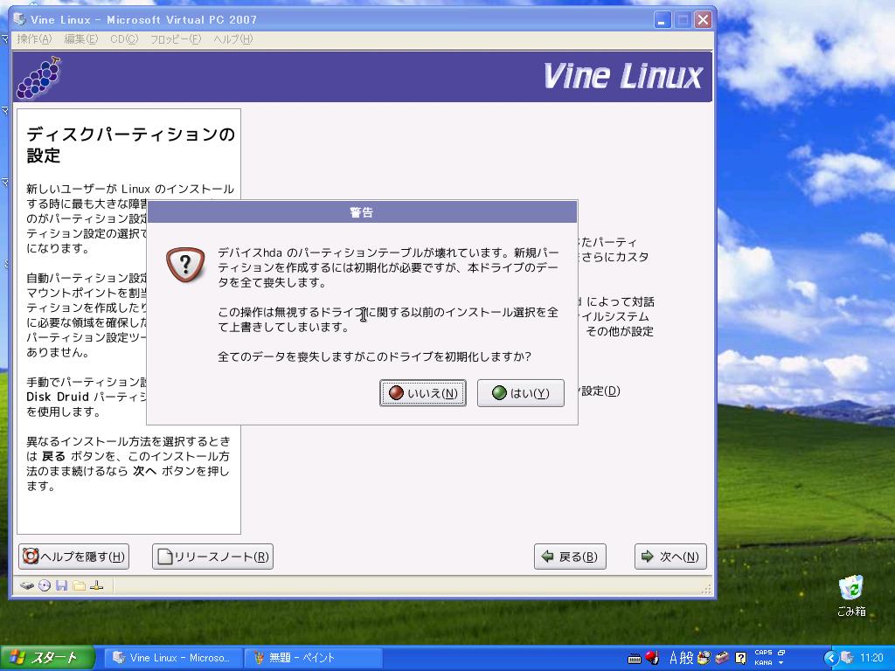Screen dimensions: 895x671
Task: Go back with the 戻る(B) button
Action: pos(570,557)
